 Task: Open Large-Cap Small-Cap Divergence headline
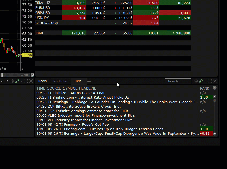pyautogui.click(x=118, y=133)
